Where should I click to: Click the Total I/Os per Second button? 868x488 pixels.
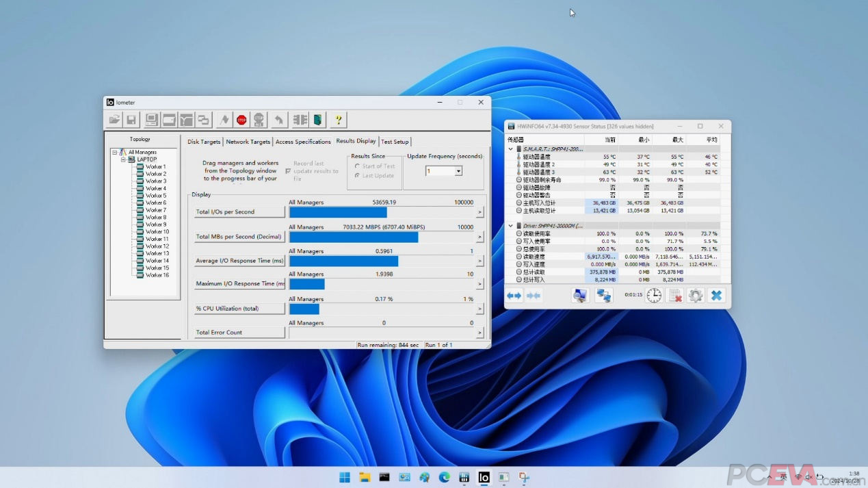[x=239, y=212]
